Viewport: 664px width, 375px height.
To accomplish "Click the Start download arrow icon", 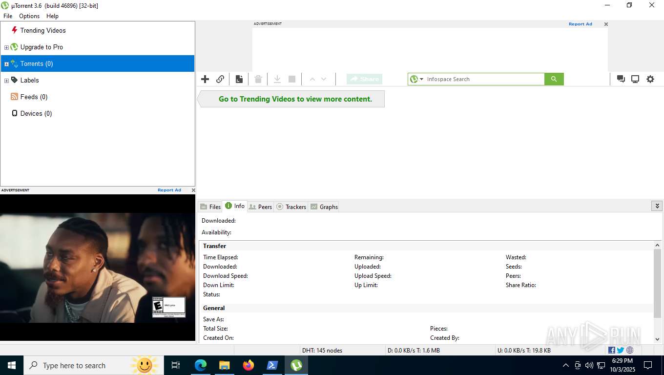I will [x=277, y=79].
